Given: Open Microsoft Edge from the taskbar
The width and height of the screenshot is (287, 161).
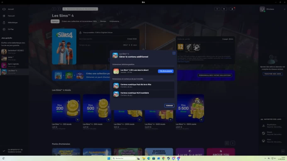Looking at the screenshot, I should tap(148, 158).
